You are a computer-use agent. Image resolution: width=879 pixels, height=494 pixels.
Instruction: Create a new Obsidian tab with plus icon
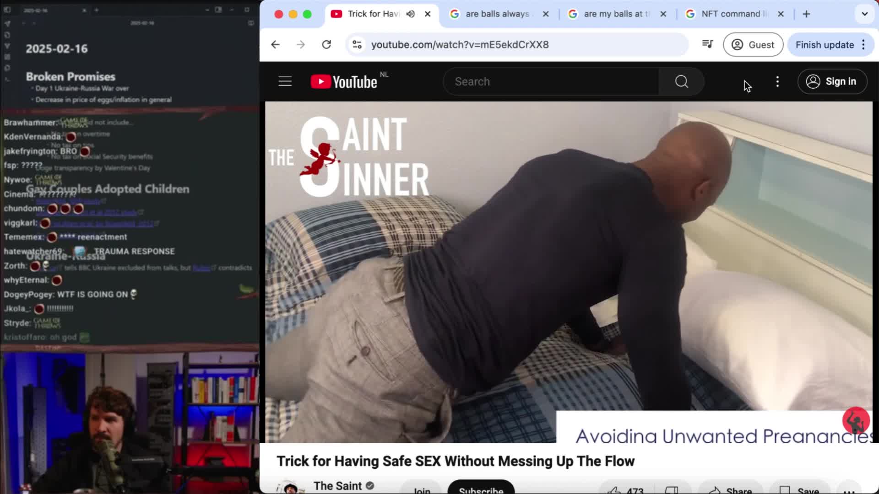[x=96, y=10]
